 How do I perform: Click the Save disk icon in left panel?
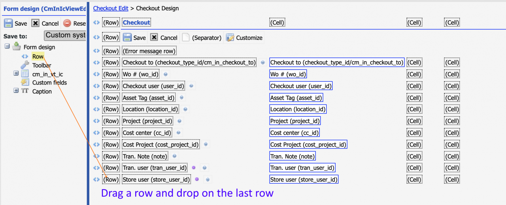8,23
